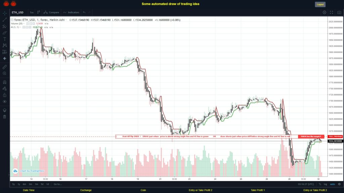
Task: Click the Chart by TradingView link
Action: (x=32, y=171)
